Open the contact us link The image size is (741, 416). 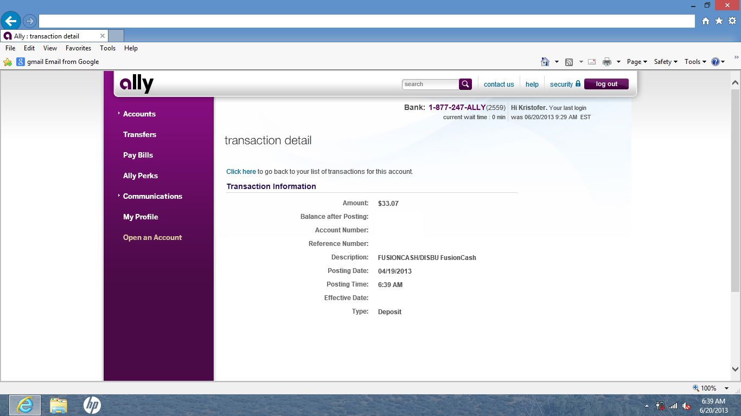[x=499, y=84]
